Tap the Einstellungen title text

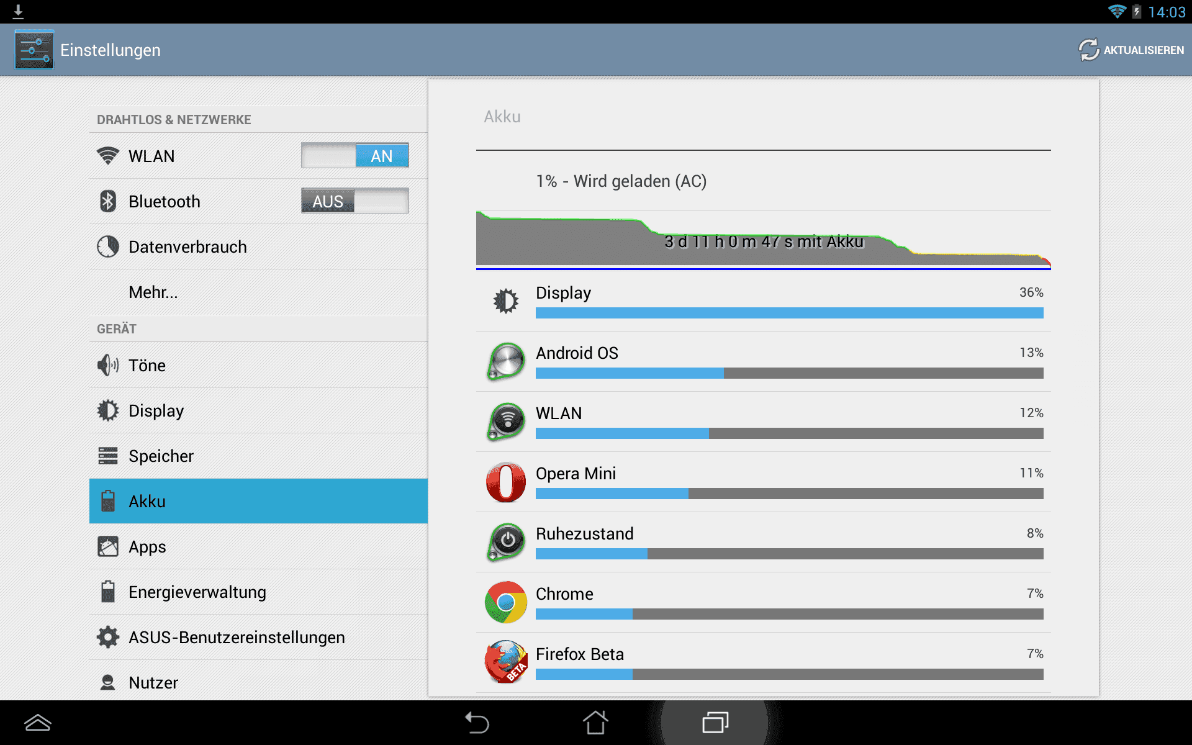(111, 50)
